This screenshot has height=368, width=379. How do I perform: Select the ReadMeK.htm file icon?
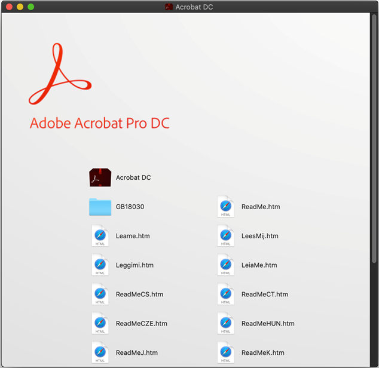[x=226, y=352]
